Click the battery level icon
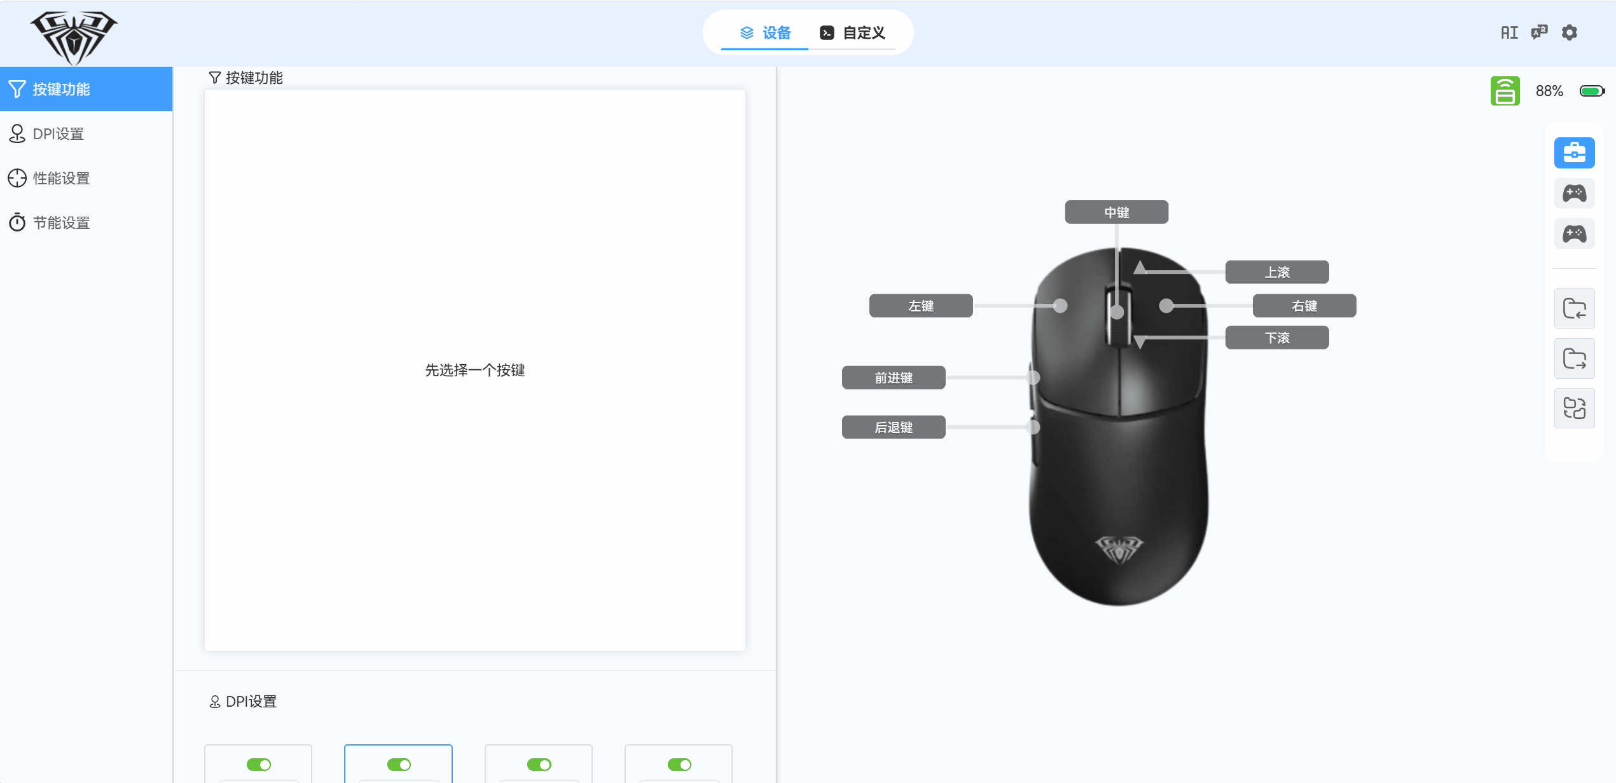The image size is (1616, 783). [1592, 91]
